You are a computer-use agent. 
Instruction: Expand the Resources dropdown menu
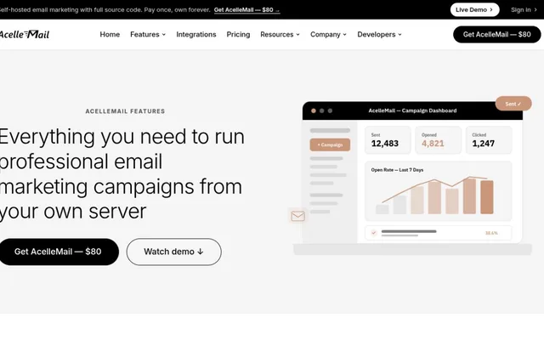point(280,34)
